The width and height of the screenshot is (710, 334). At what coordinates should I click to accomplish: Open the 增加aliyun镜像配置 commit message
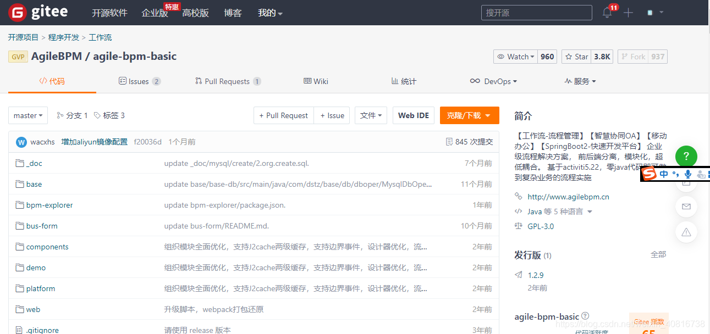click(95, 142)
